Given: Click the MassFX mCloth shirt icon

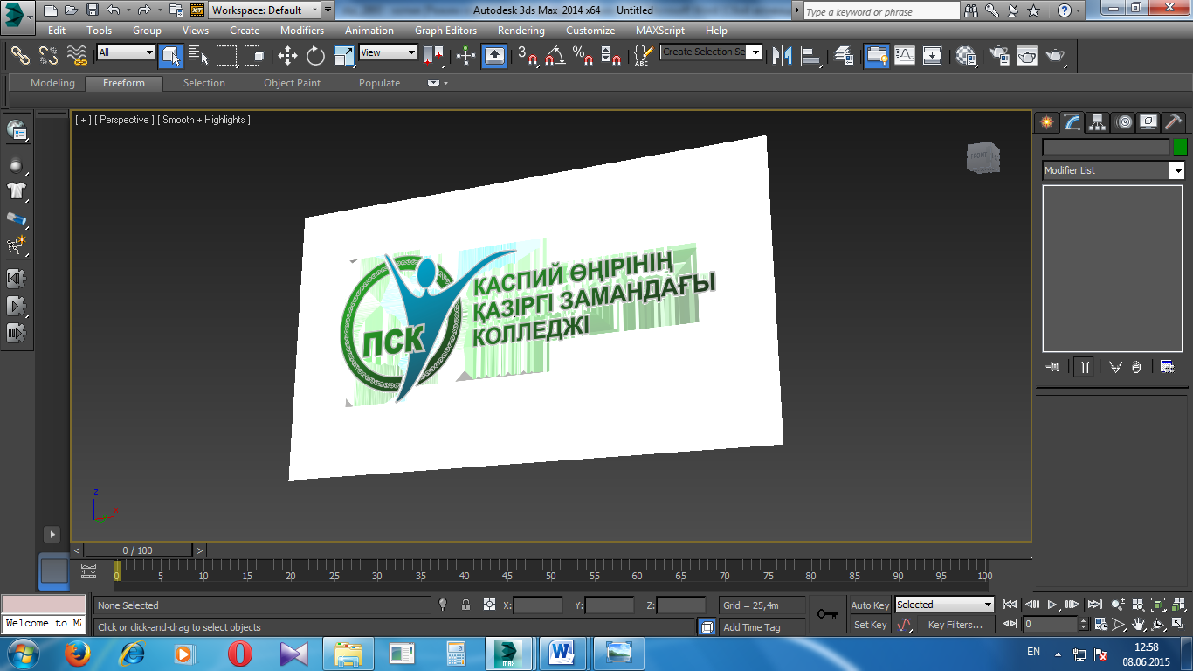Looking at the screenshot, I should (17, 191).
